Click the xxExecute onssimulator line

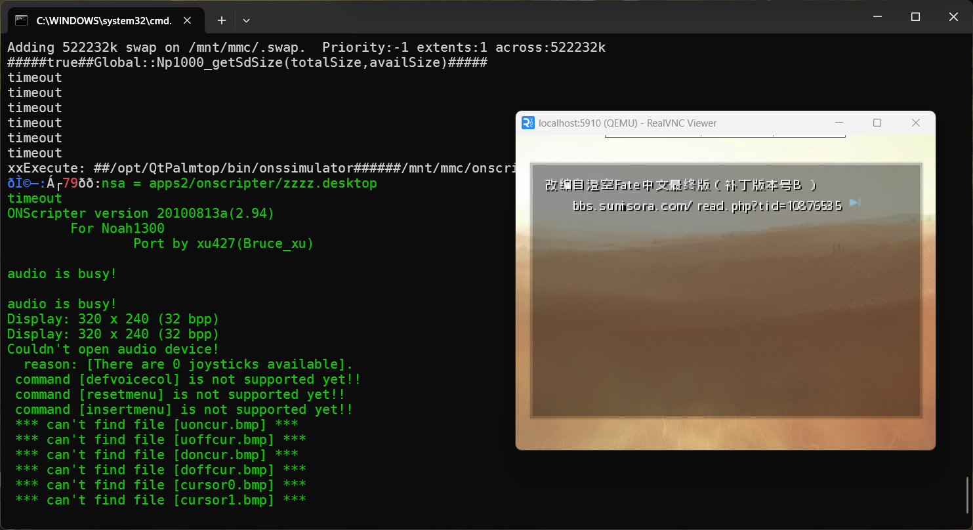[262, 168]
